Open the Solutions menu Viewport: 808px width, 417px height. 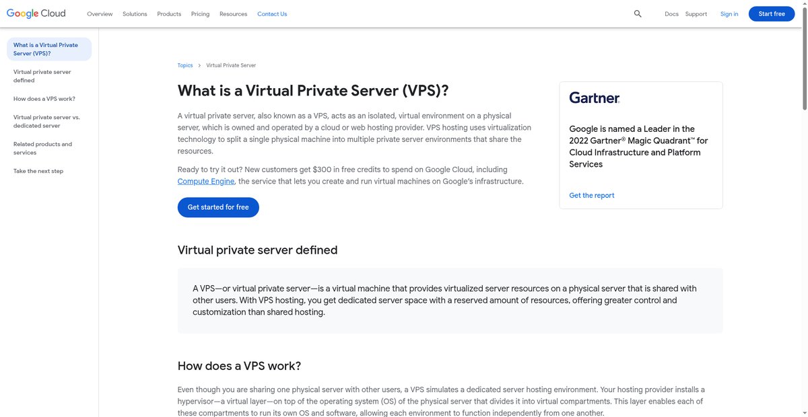pyautogui.click(x=135, y=13)
